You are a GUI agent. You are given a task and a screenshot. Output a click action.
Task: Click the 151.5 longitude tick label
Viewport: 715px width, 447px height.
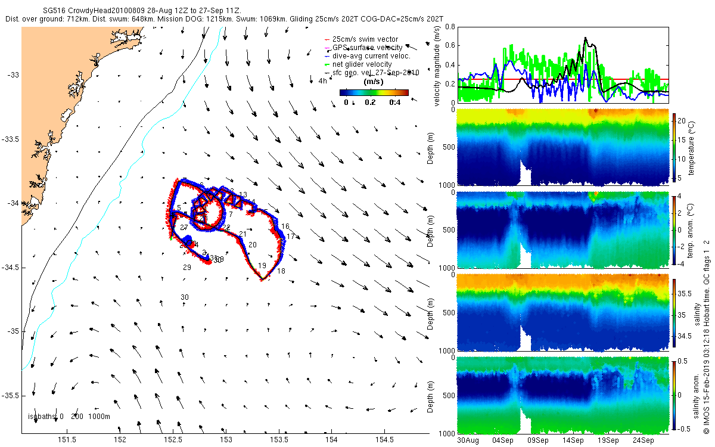point(67,440)
